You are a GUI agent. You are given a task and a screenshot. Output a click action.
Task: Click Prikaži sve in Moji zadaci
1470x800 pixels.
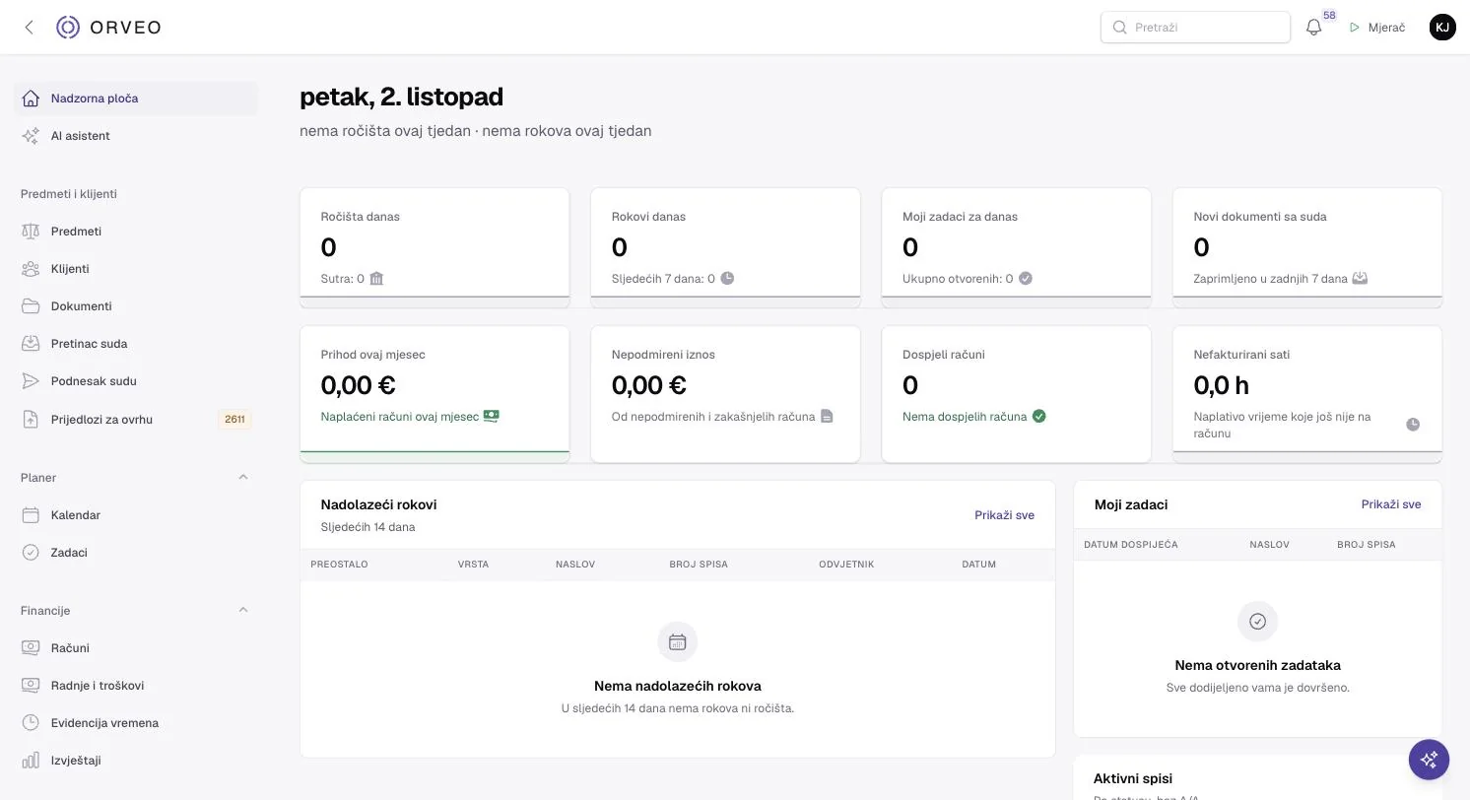click(1391, 504)
